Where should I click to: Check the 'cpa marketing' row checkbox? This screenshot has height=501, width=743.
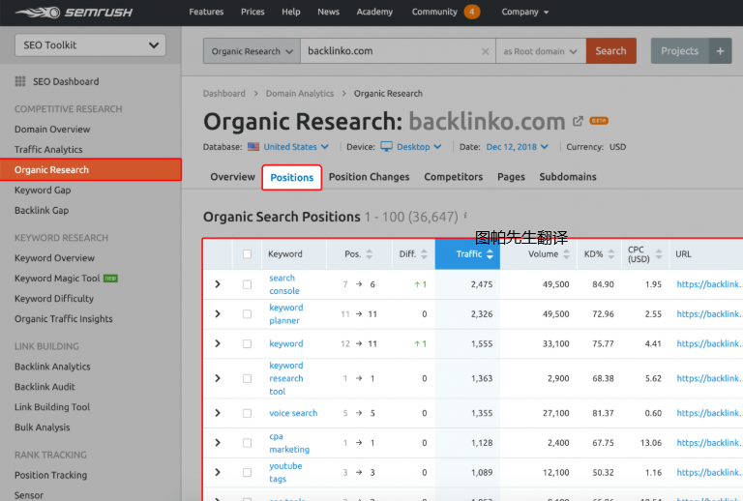[247, 443]
